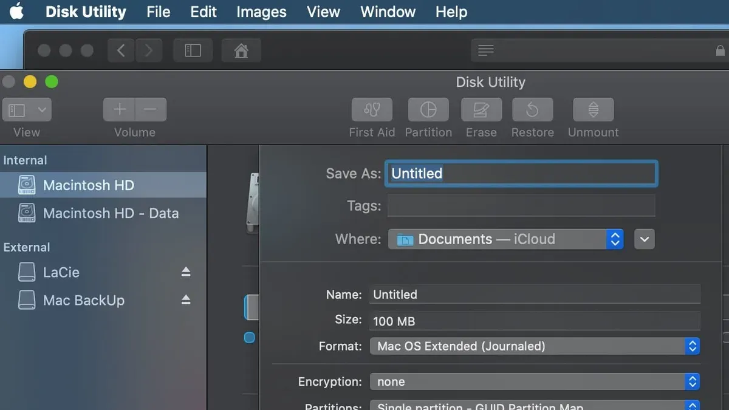Open the Partitions dropdown
729x410 pixels.
(x=535, y=406)
